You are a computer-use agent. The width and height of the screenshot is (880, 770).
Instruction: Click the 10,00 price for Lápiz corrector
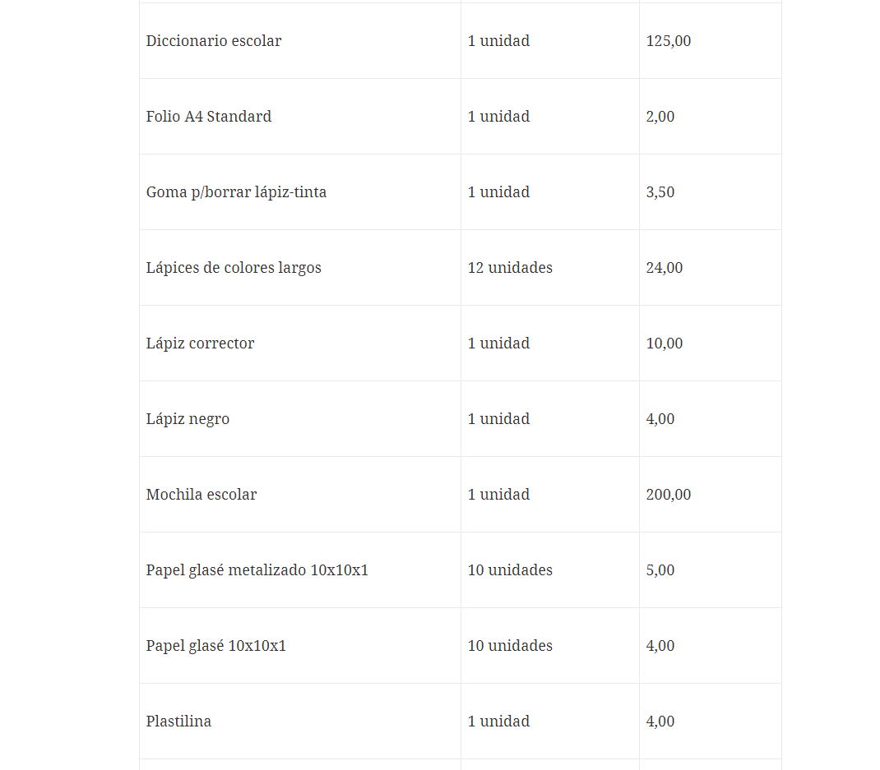pyautogui.click(x=665, y=344)
